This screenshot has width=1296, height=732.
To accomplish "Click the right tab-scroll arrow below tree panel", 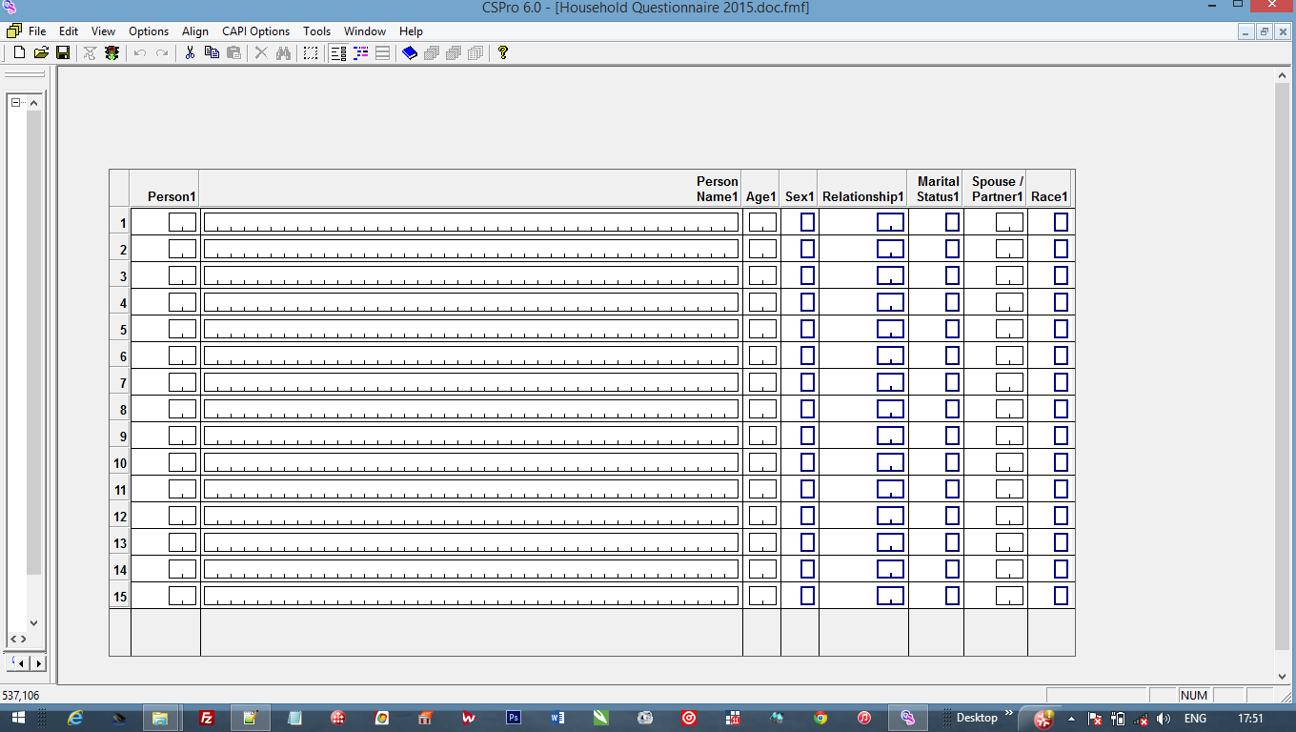I will [x=38, y=662].
